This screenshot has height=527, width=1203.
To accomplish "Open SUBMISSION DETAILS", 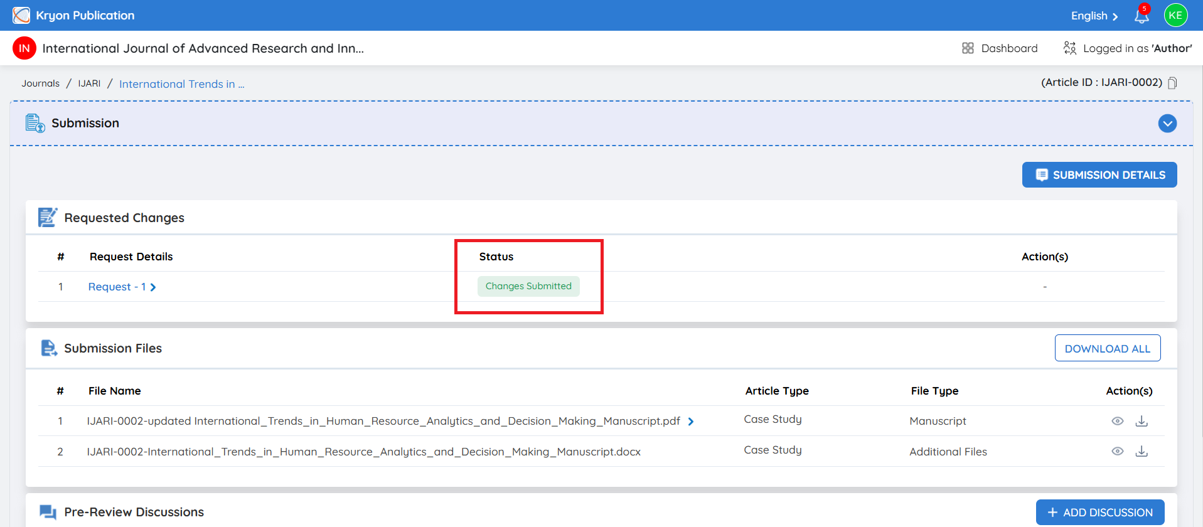I will (1099, 174).
